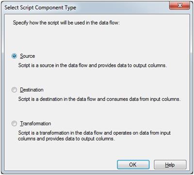Click the "Specify how the script will be used" instruction
194x175 pixels.
tap(66, 23)
